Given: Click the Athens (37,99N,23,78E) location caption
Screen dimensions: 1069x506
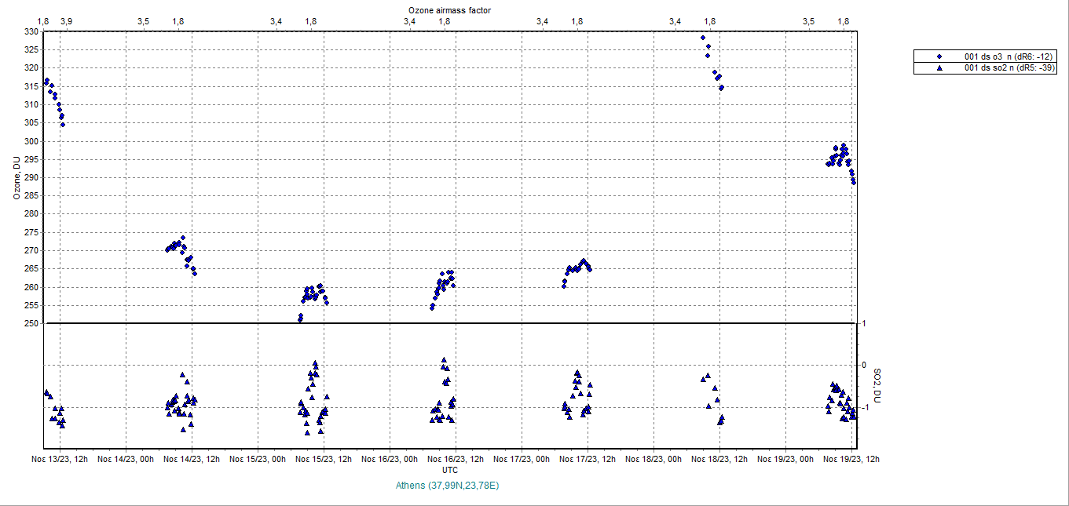Looking at the screenshot, I should pyautogui.click(x=448, y=486).
